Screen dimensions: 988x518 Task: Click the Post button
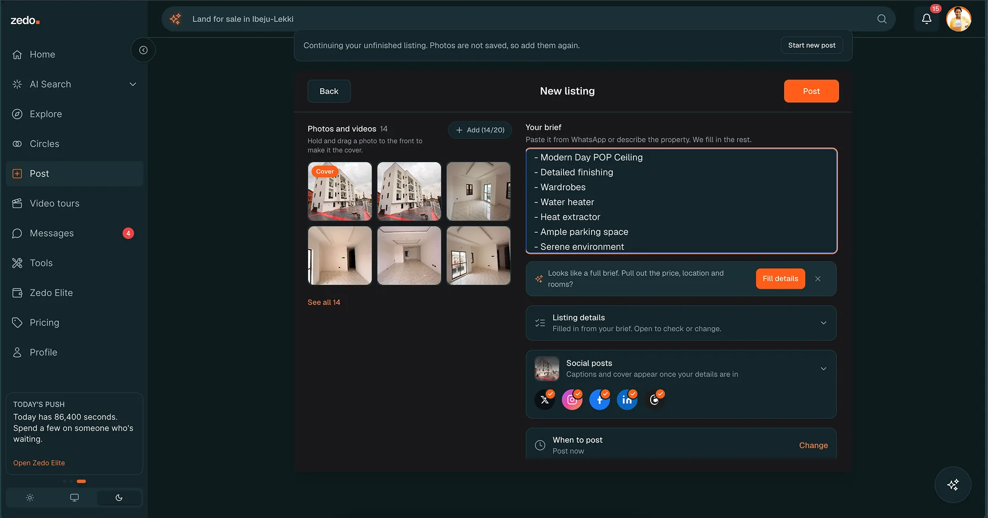[x=811, y=91]
